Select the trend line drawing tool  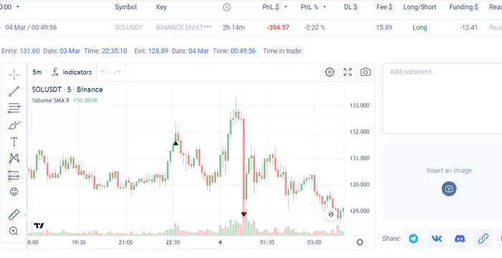(14, 91)
